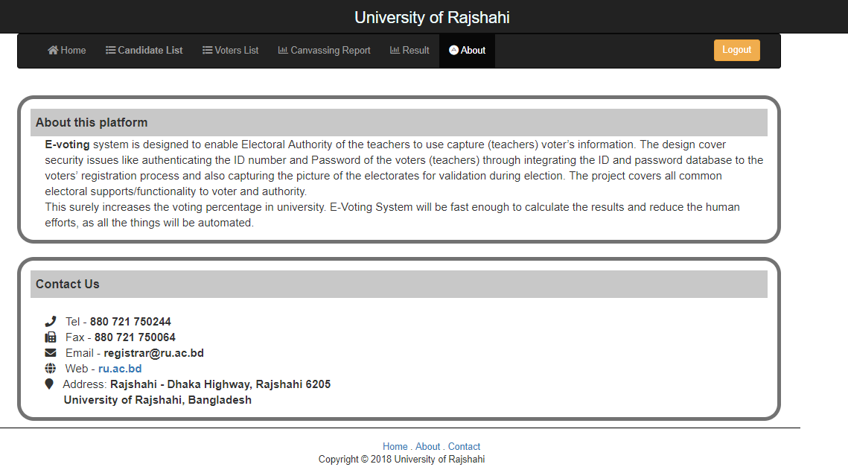
Task: Follow the footer Home link
Action: point(395,446)
